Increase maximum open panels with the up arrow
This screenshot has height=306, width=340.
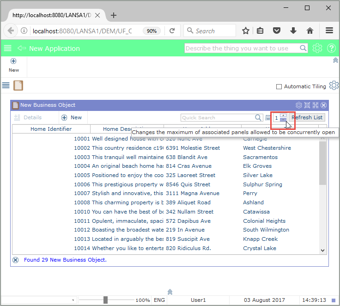283,116
